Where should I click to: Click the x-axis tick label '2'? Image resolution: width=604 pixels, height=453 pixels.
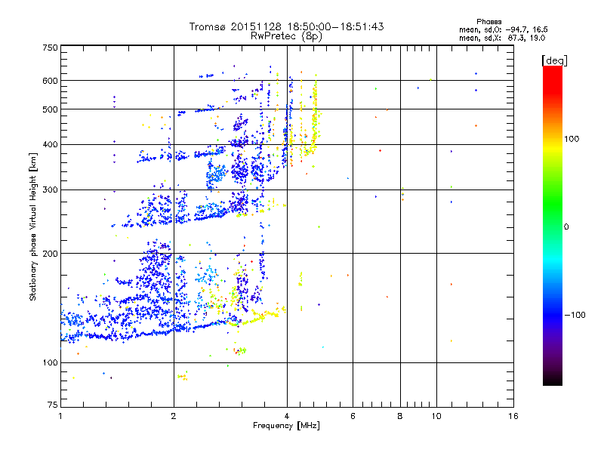[x=174, y=416]
